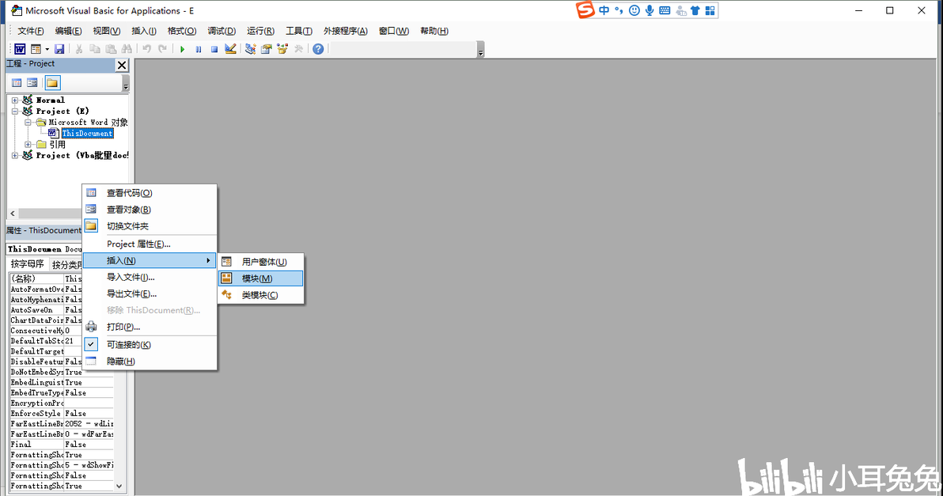Open the 运行(R) menu

pos(260,32)
